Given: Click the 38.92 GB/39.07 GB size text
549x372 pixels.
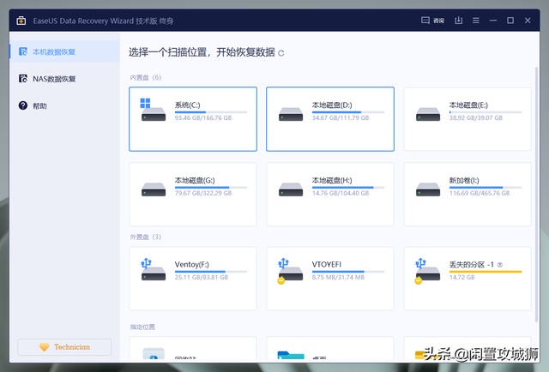Looking at the screenshot, I should [476, 118].
